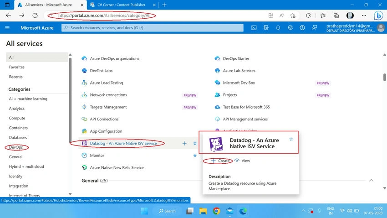Viewport: 387px width, 218px height.
Task: Favorite Datadog using the row star
Action: tap(195, 143)
